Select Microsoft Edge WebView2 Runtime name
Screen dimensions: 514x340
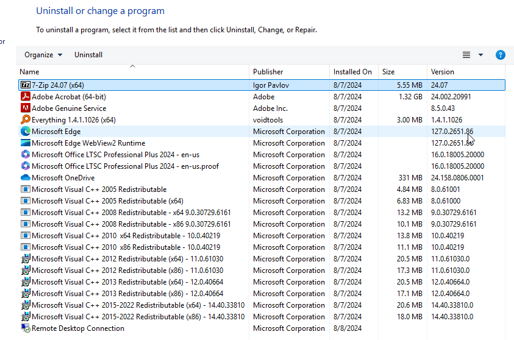point(88,143)
